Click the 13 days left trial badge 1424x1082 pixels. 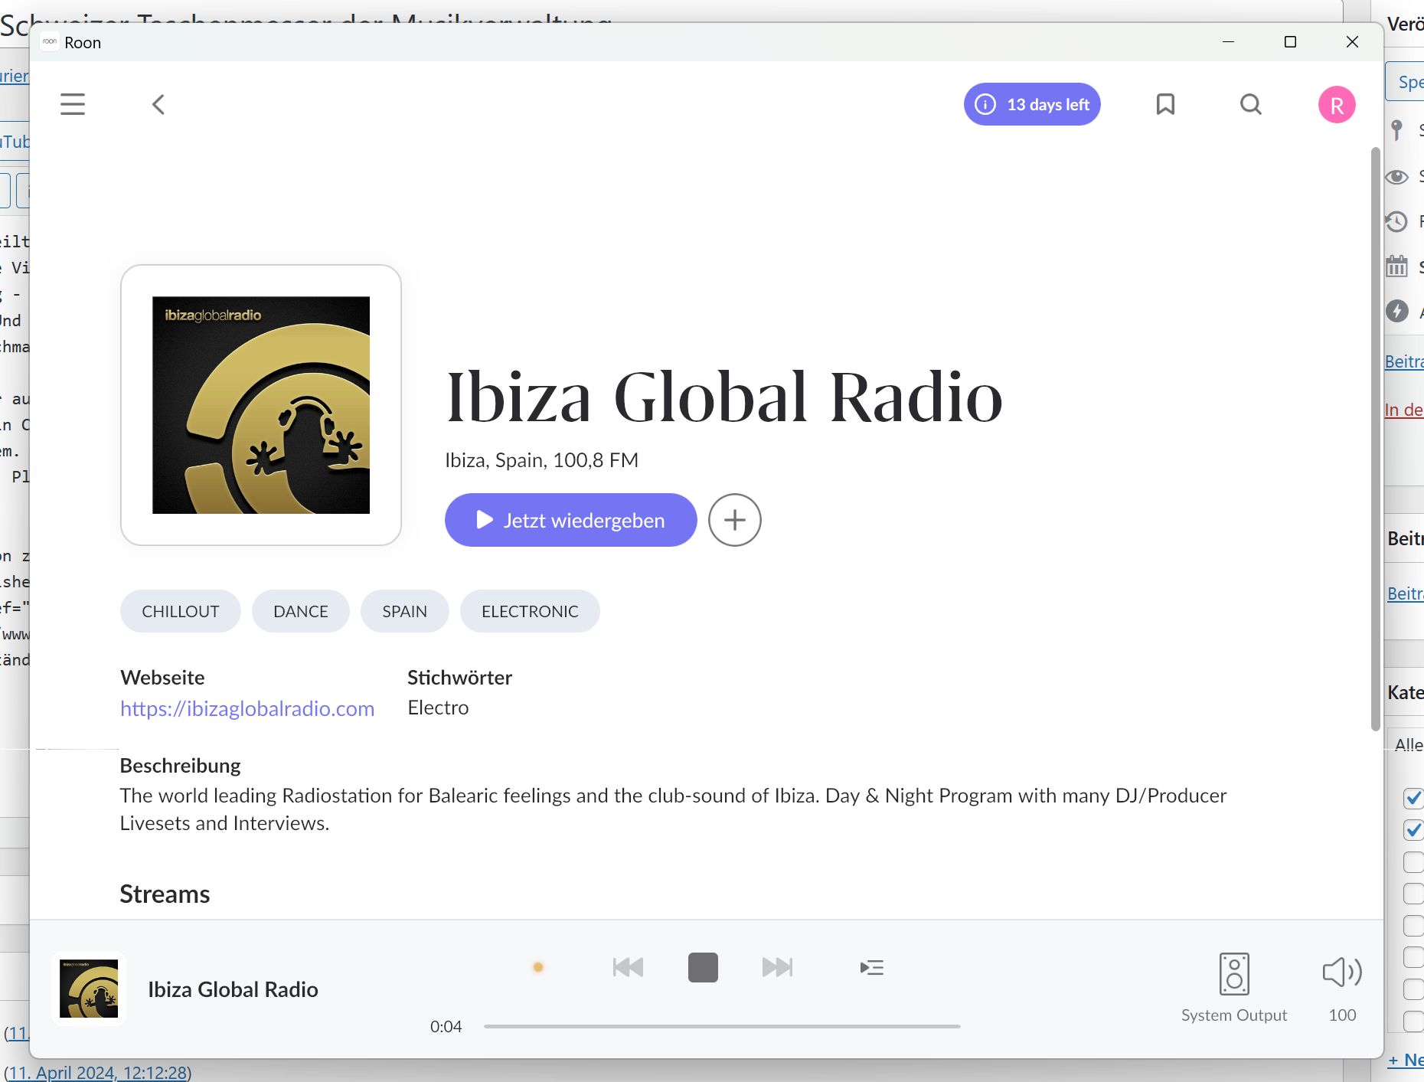point(1032,104)
